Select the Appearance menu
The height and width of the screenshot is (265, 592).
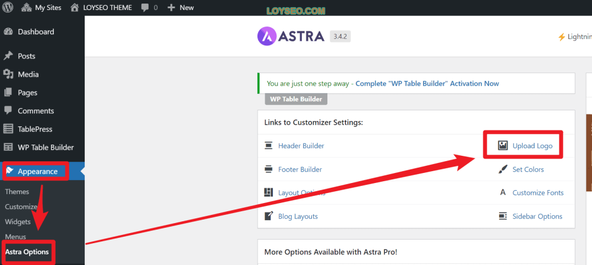pos(38,171)
